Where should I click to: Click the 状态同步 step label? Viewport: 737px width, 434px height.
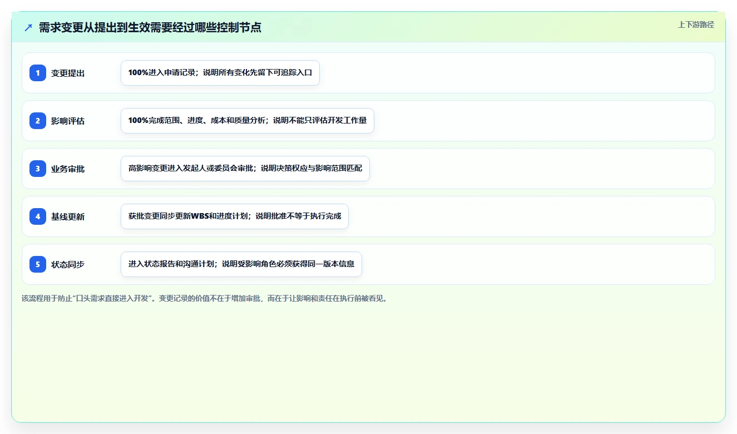68,264
